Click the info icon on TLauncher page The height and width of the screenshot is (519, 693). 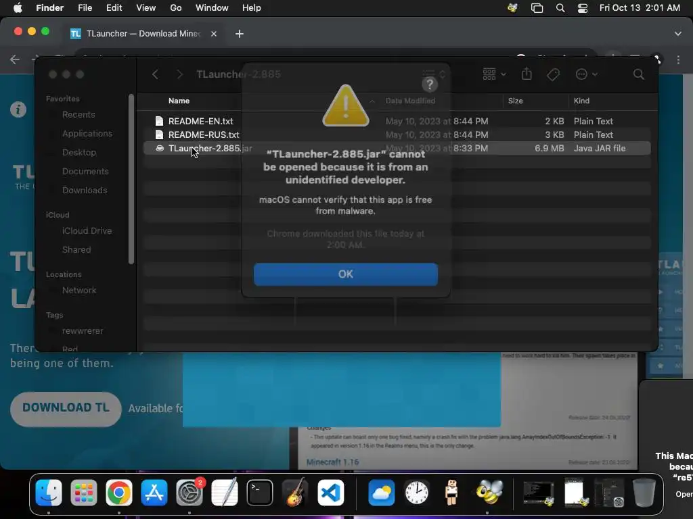(18, 109)
